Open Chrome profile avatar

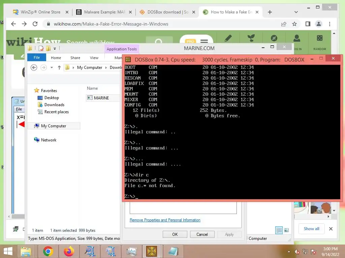click(319, 24)
